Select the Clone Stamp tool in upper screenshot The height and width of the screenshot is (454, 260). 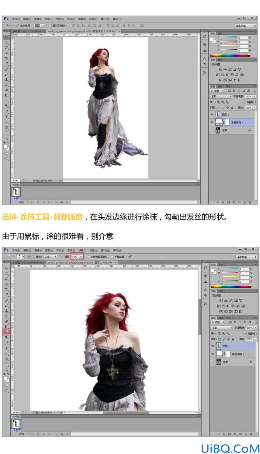point(7,80)
